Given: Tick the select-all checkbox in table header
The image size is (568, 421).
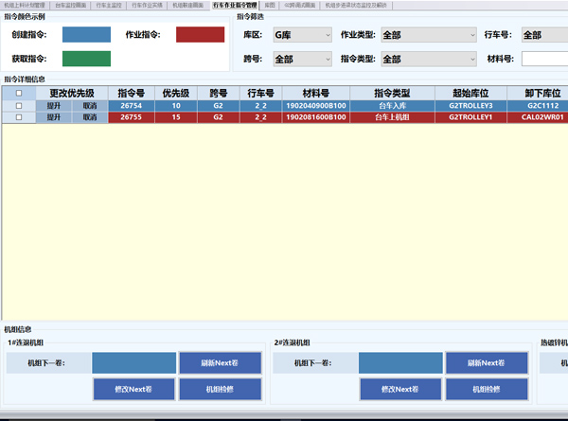Looking at the screenshot, I should coord(19,94).
